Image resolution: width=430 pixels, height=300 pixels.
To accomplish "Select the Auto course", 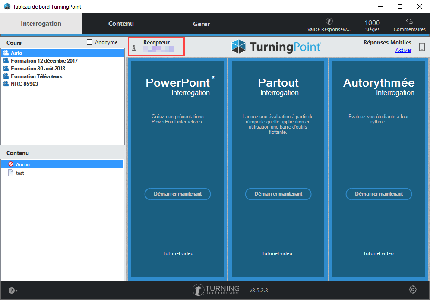I will (x=63, y=53).
